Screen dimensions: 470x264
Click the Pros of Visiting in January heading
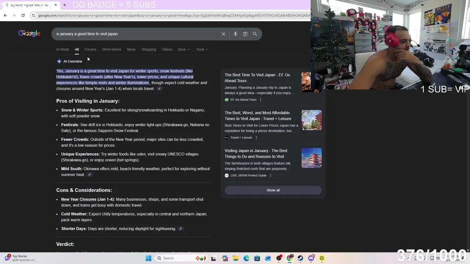[x=88, y=101]
